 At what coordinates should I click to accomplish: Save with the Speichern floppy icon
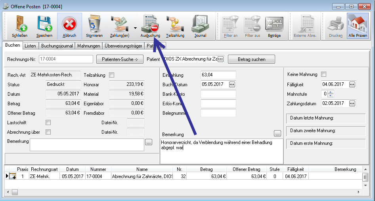[x=44, y=26]
